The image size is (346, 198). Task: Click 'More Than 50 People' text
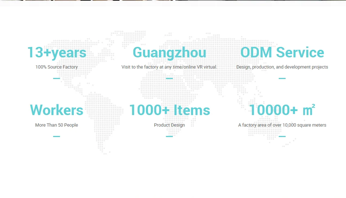57,125
